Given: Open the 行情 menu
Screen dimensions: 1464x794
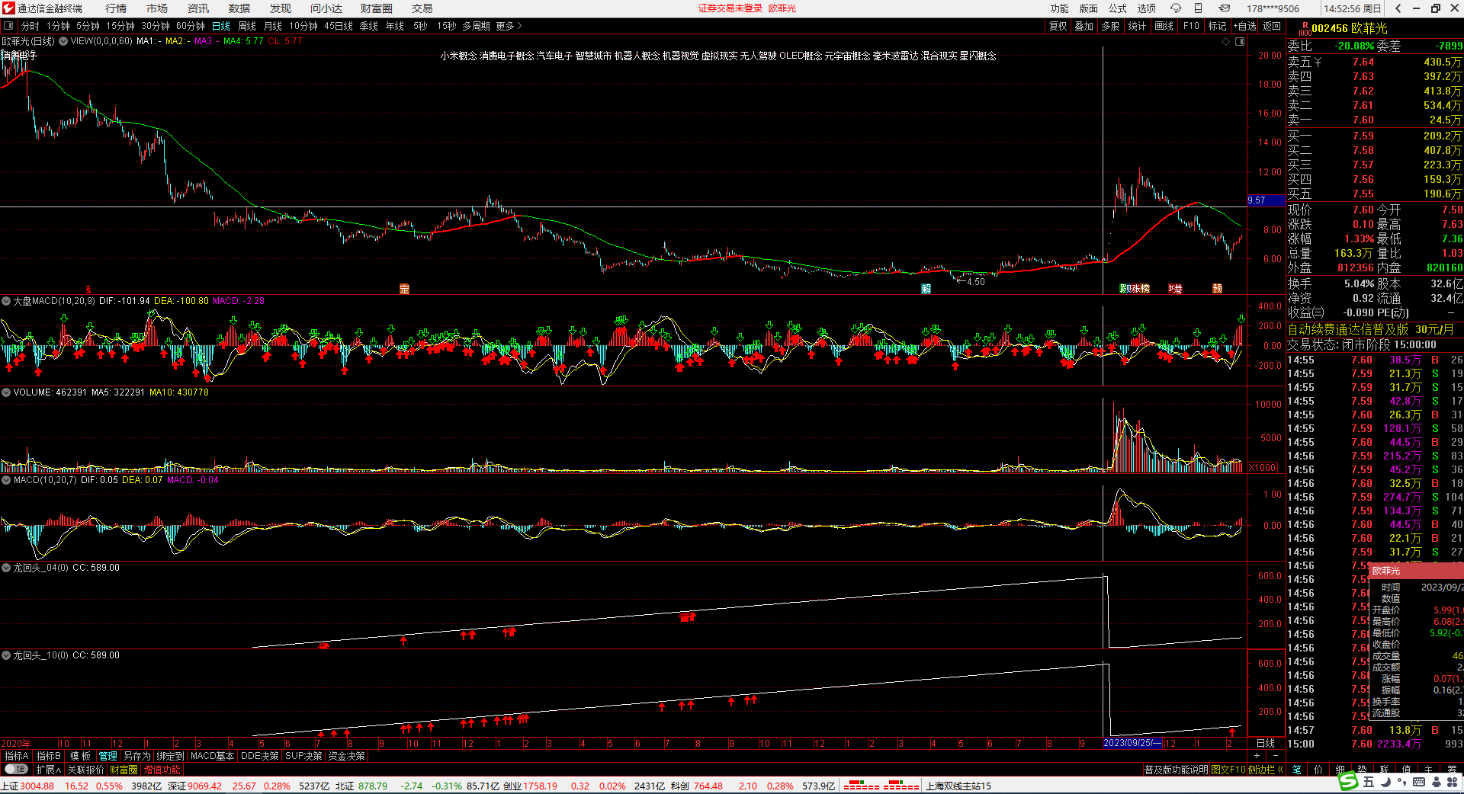Looking at the screenshot, I should pyautogui.click(x=116, y=8).
